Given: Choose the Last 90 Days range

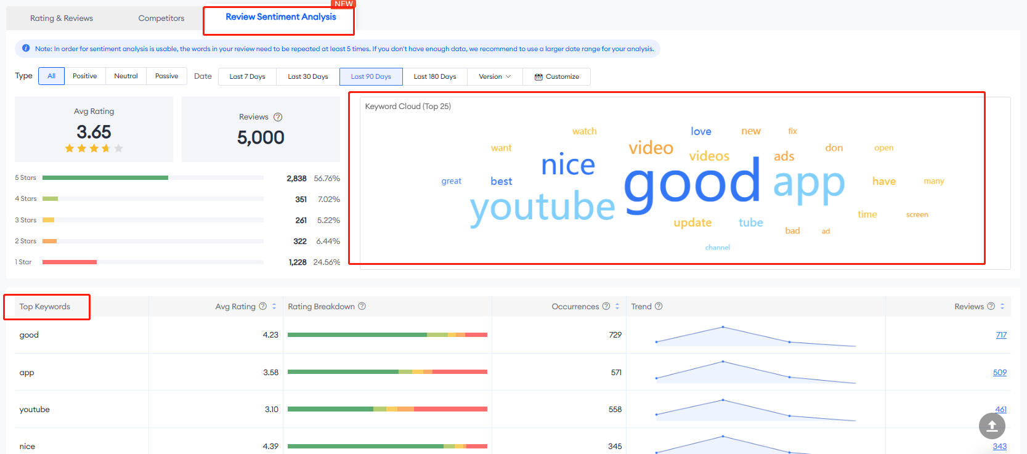Looking at the screenshot, I should [x=371, y=77].
